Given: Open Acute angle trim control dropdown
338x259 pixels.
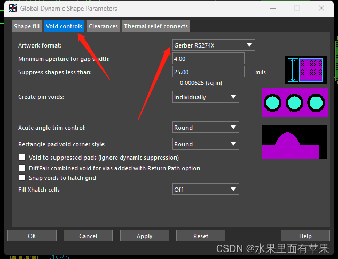Looking at the screenshot, I should [206, 128].
